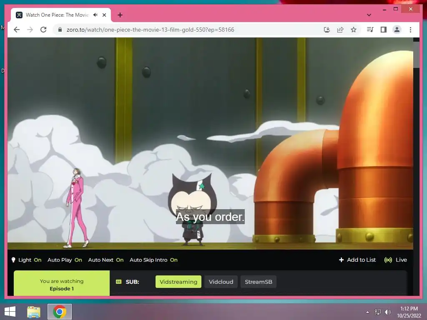Show hidden system tray icons
This screenshot has height=320, width=427.
pos(367,312)
